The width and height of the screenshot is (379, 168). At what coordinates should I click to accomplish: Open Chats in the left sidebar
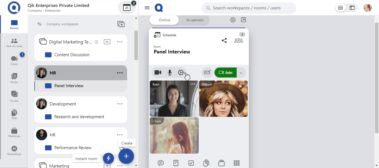coord(14,60)
